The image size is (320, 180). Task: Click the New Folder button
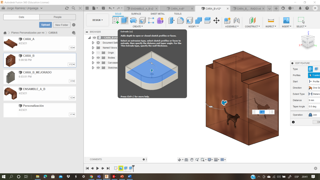62,25
